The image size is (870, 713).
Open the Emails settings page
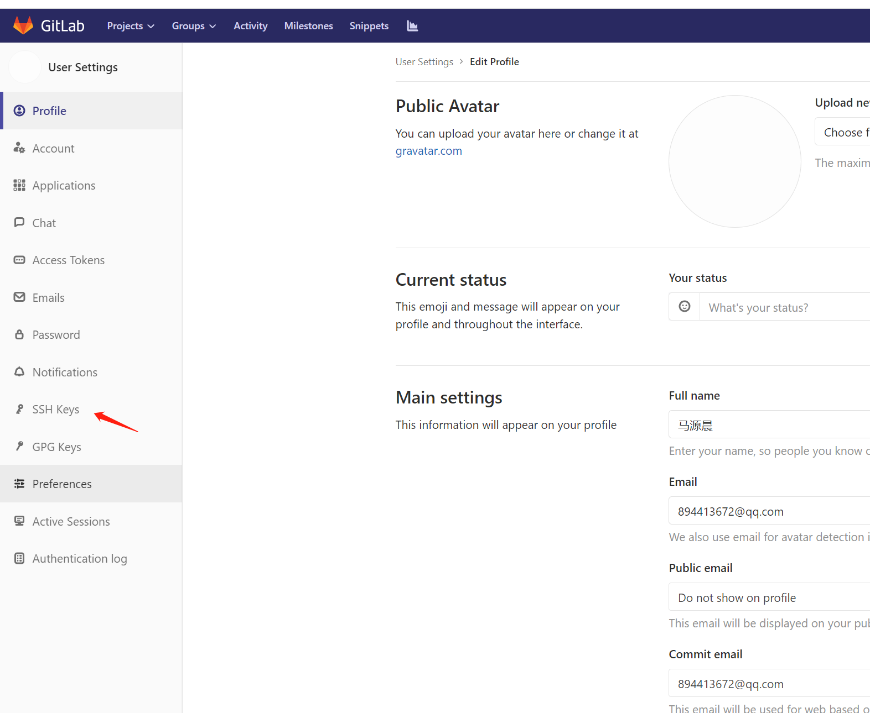tap(91, 297)
